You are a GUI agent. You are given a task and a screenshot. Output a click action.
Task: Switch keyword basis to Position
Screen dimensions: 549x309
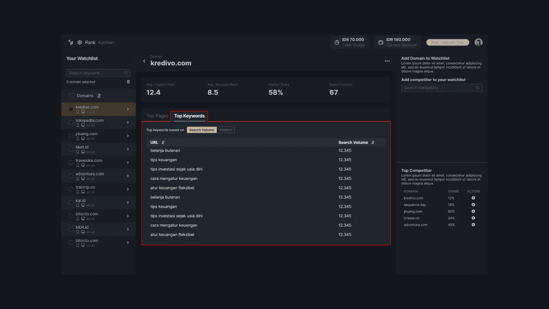click(x=226, y=130)
